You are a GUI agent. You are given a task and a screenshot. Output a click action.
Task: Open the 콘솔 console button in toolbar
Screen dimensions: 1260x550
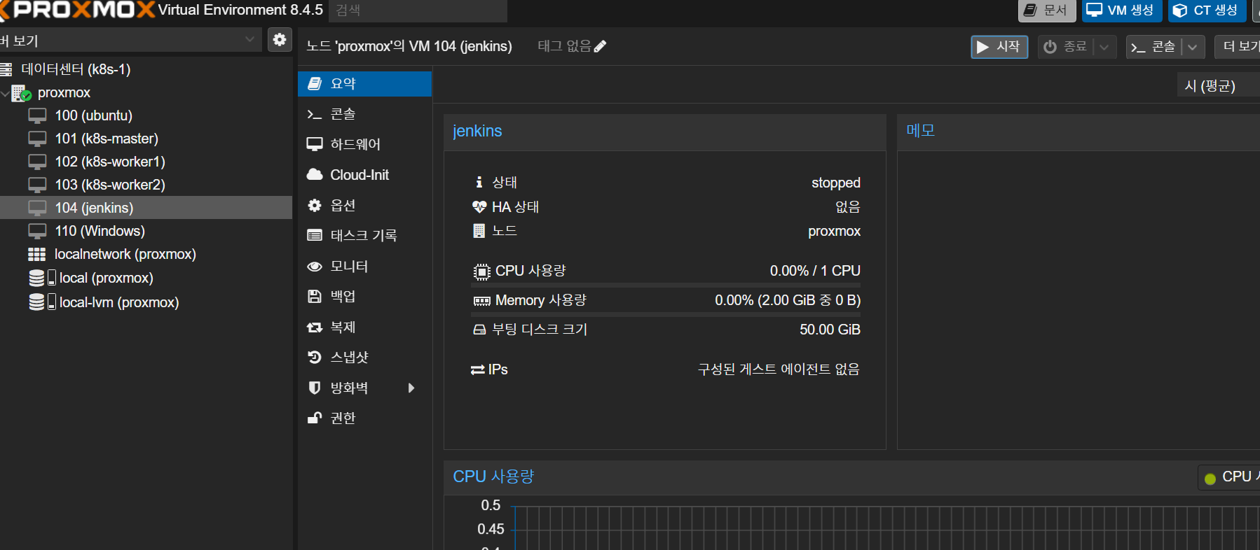(x=1153, y=47)
